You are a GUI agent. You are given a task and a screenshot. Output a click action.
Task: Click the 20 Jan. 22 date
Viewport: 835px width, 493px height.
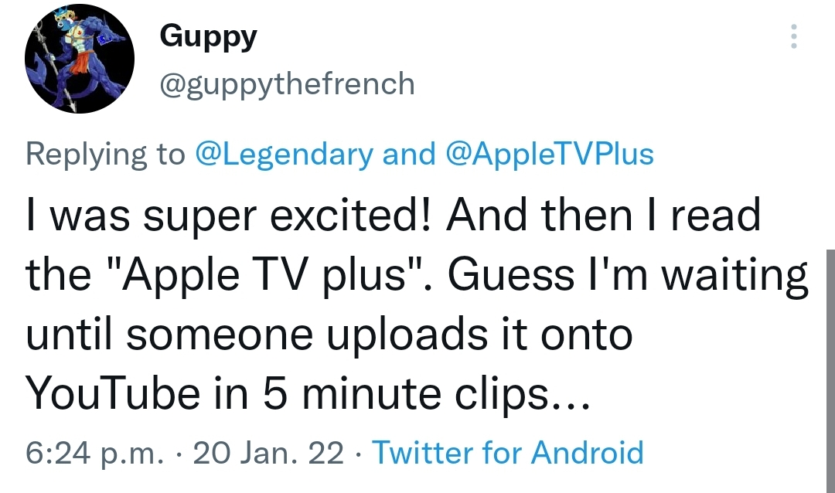pyautogui.click(x=269, y=452)
